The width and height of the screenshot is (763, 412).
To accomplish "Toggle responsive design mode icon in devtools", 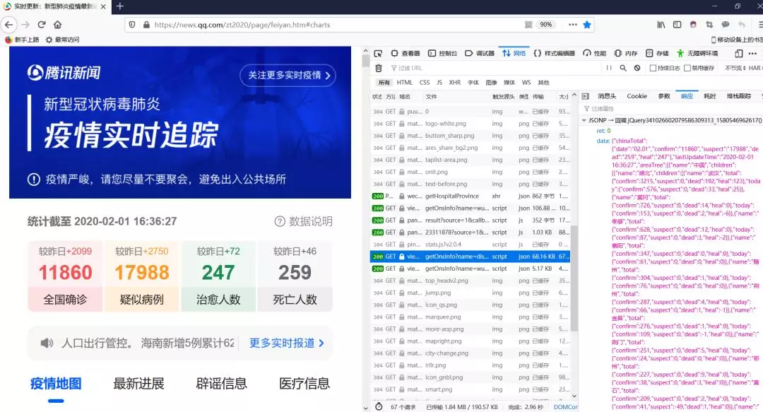I will point(739,53).
